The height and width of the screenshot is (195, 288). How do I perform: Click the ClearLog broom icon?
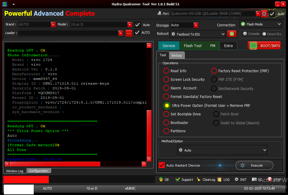click(x=198, y=179)
